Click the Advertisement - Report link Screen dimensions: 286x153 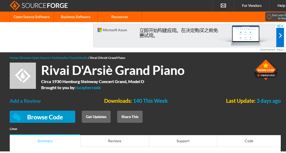pos(272,50)
